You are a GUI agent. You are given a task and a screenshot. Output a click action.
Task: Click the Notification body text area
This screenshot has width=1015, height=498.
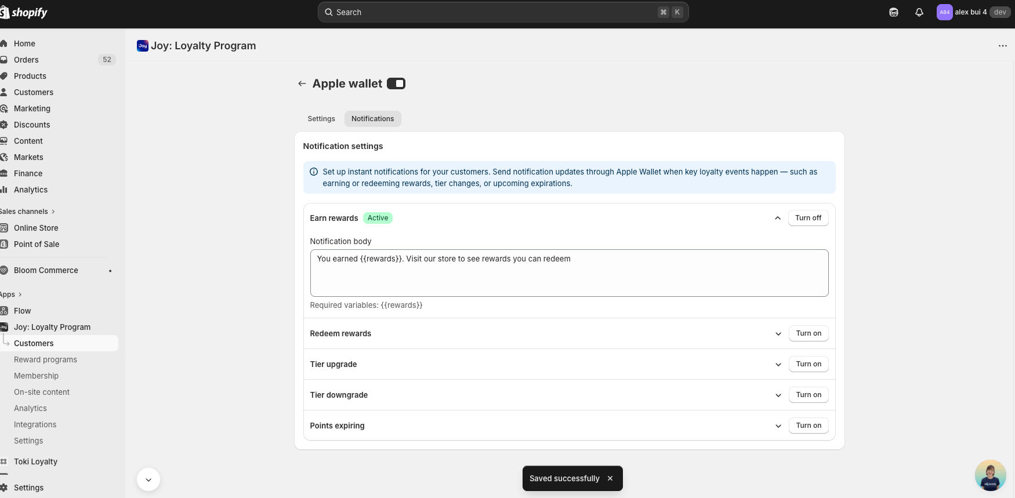click(x=569, y=273)
